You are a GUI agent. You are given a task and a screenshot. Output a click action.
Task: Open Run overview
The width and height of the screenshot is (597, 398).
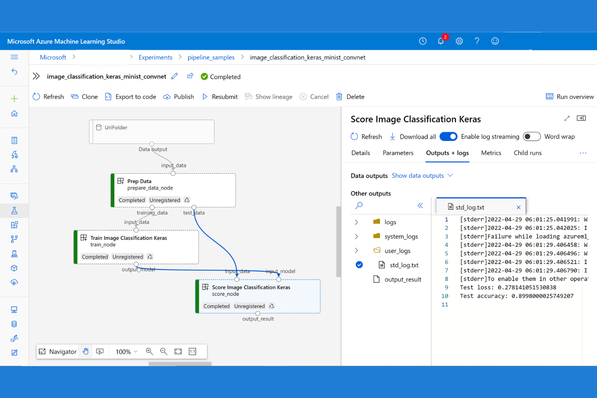coord(570,97)
